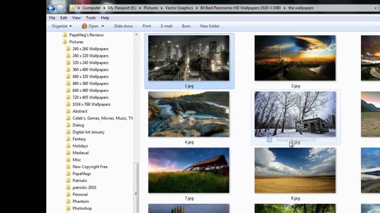The width and height of the screenshot is (380, 213).
Task: Click the folder icon beside PapaMag's Reviews
Action: 65,35
